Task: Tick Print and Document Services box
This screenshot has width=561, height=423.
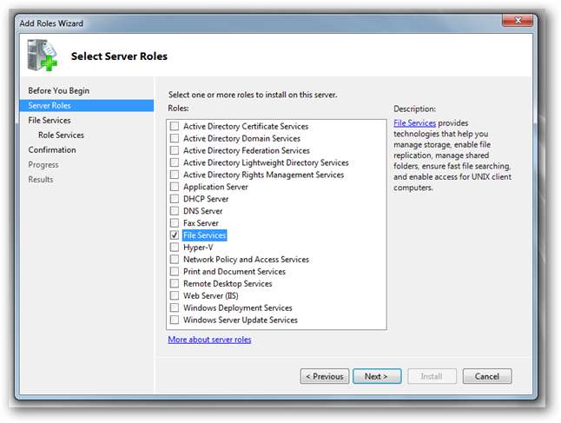Action: tap(175, 271)
